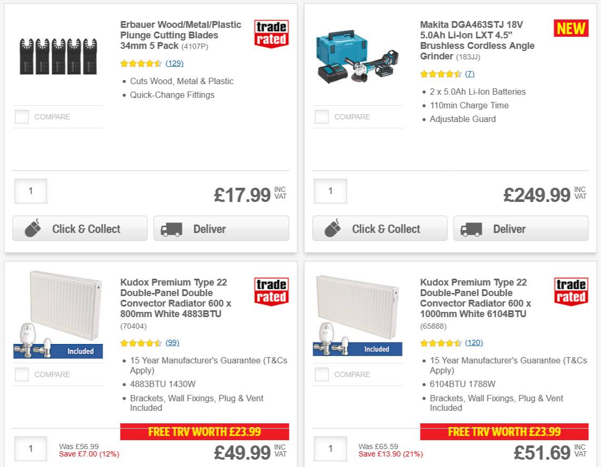Click Deliver for the Makita grinder
Screen dimensions: 601x467
520,228
